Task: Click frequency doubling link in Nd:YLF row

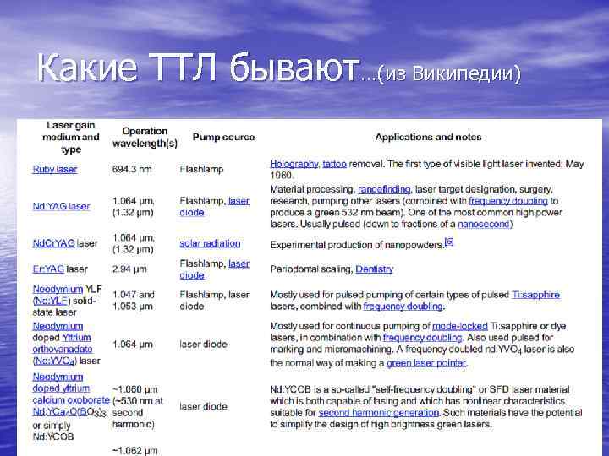Action: 403,306
